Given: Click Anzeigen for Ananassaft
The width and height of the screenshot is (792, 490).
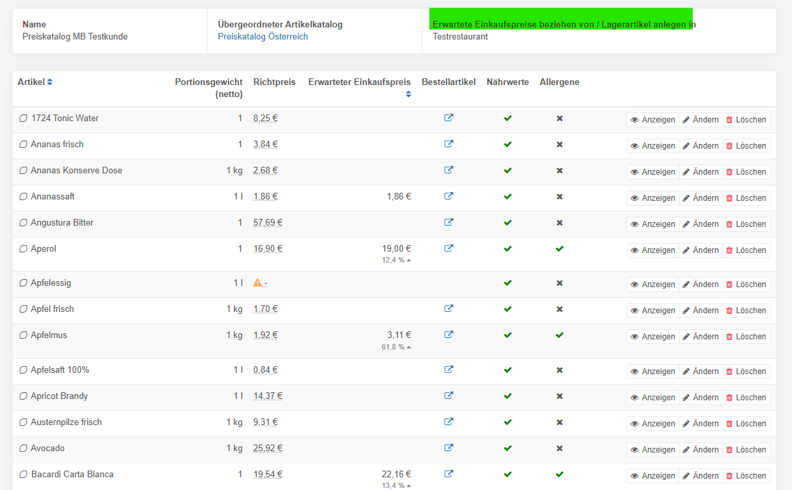Looking at the screenshot, I should click(x=653, y=198).
